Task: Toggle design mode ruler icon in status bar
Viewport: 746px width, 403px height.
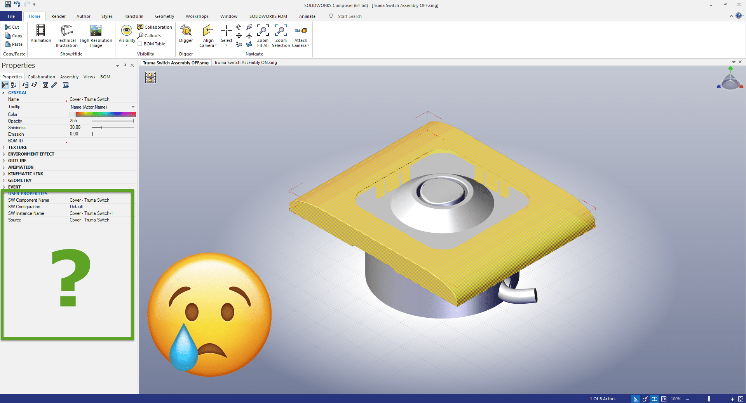Action: [x=636, y=399]
